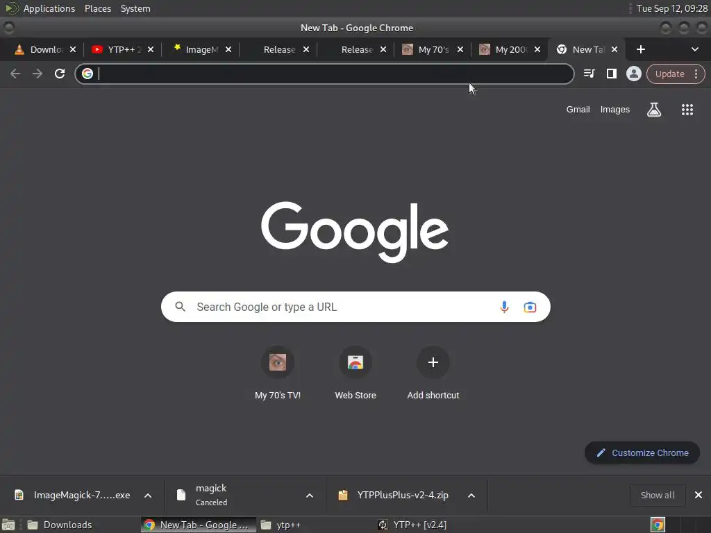Viewport: 711px width, 533px height.
Task: Expand options for ImageMagick exe download
Action: coord(148,496)
